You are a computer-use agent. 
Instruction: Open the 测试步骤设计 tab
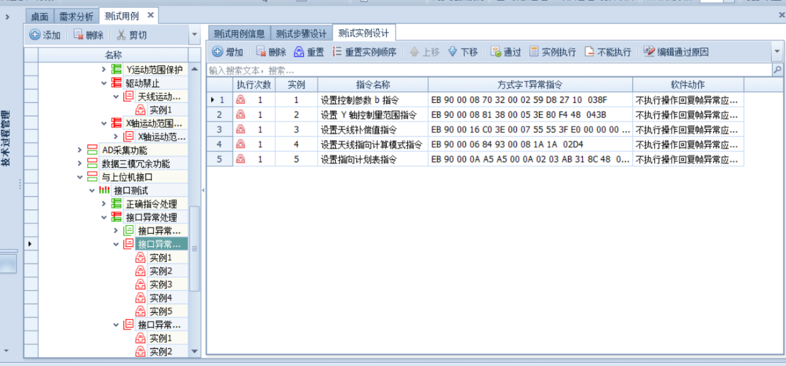point(302,34)
